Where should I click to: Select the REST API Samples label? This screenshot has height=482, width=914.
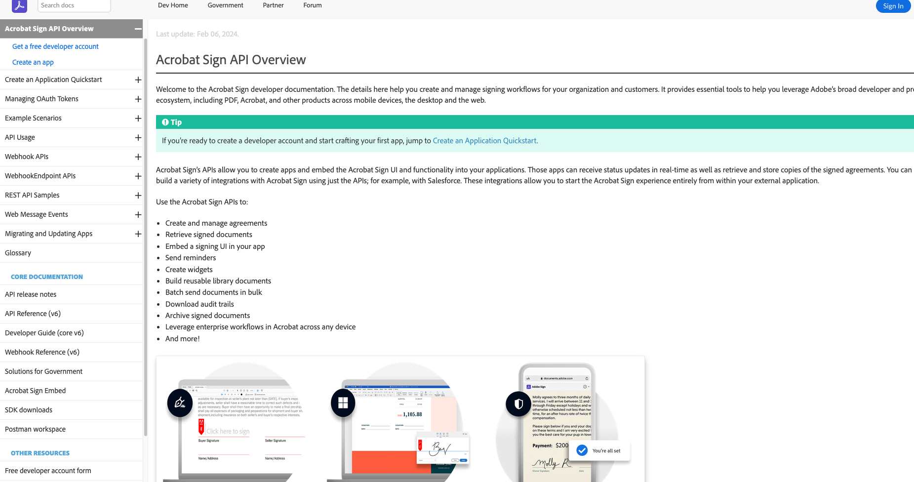[32, 195]
